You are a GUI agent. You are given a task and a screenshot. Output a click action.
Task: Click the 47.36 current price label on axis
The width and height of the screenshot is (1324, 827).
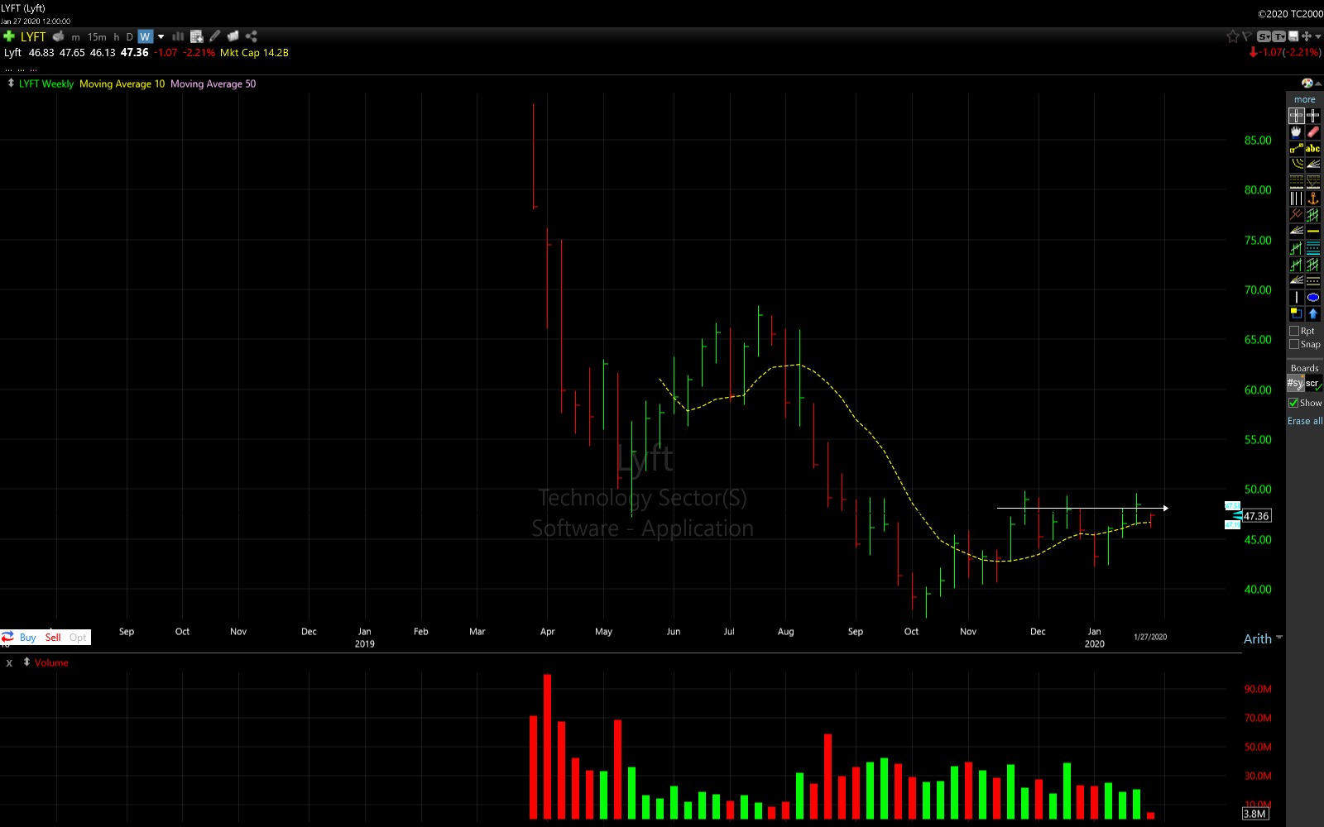[x=1256, y=516]
